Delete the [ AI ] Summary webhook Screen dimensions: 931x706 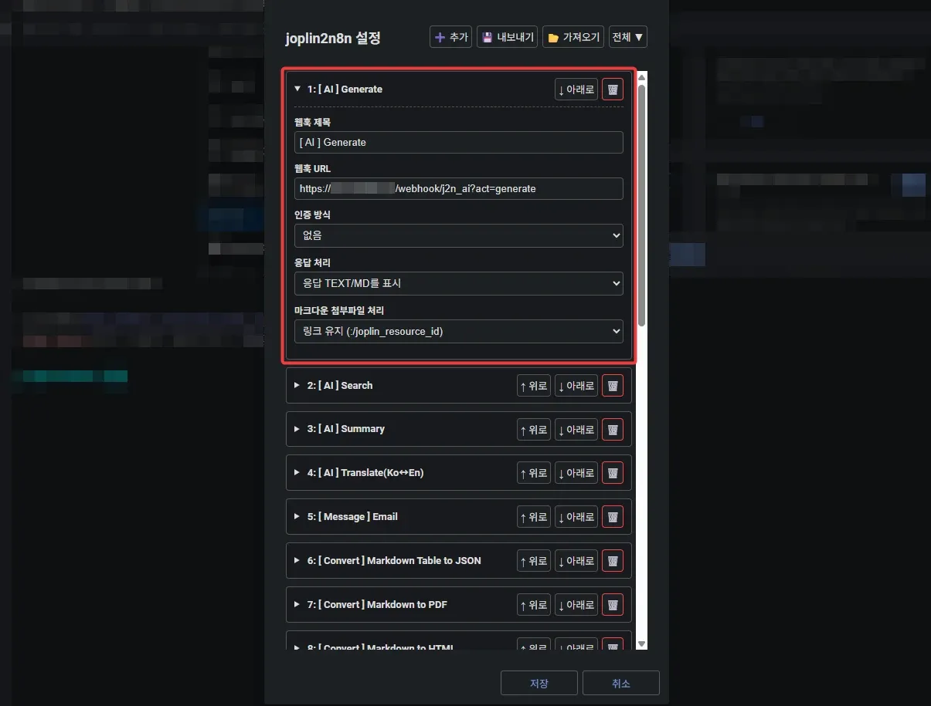click(613, 430)
